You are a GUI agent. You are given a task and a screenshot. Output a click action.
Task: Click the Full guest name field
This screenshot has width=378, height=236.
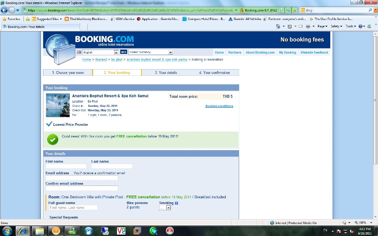pos(73,207)
